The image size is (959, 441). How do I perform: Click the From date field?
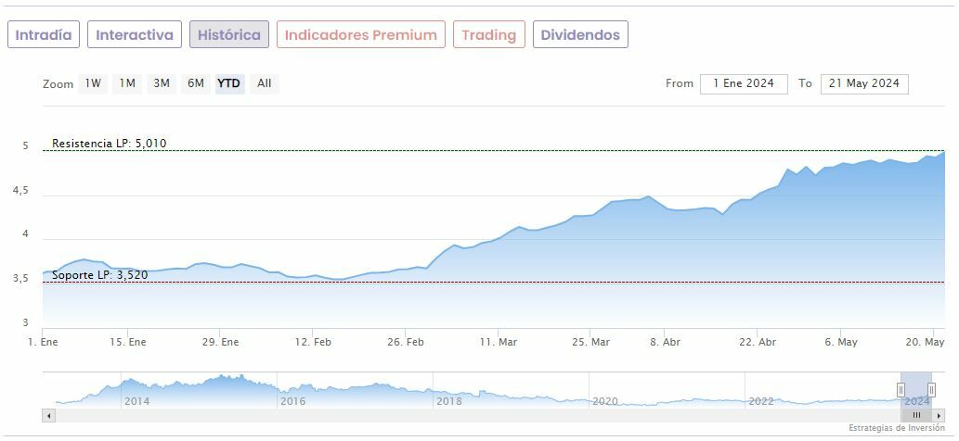(x=743, y=83)
